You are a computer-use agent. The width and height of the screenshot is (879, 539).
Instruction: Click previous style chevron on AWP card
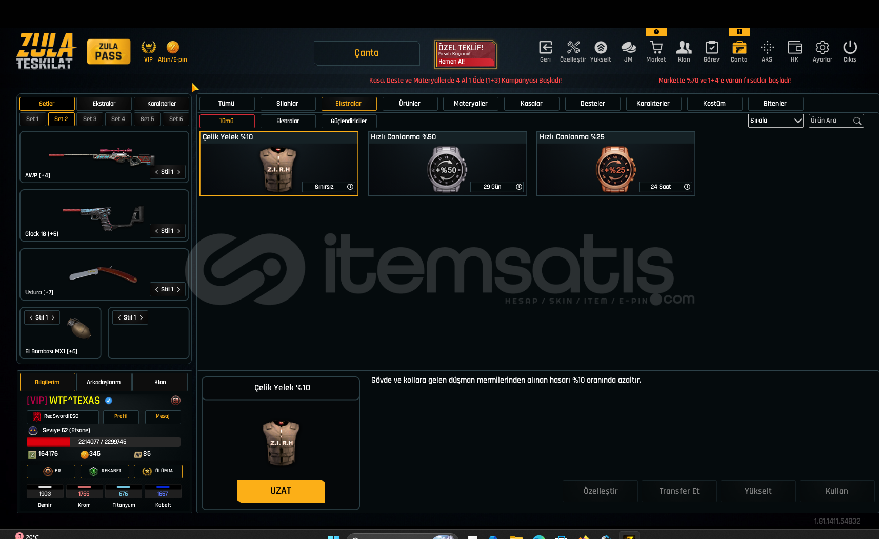pos(156,172)
